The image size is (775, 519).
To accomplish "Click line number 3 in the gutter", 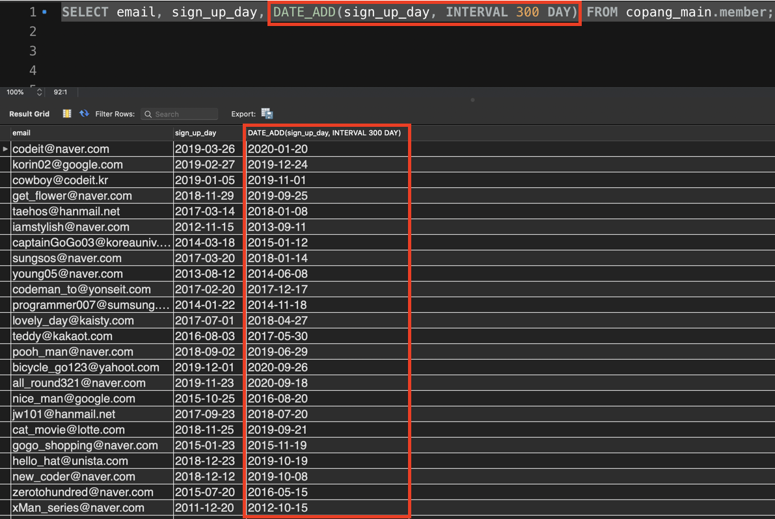I will 33,51.
